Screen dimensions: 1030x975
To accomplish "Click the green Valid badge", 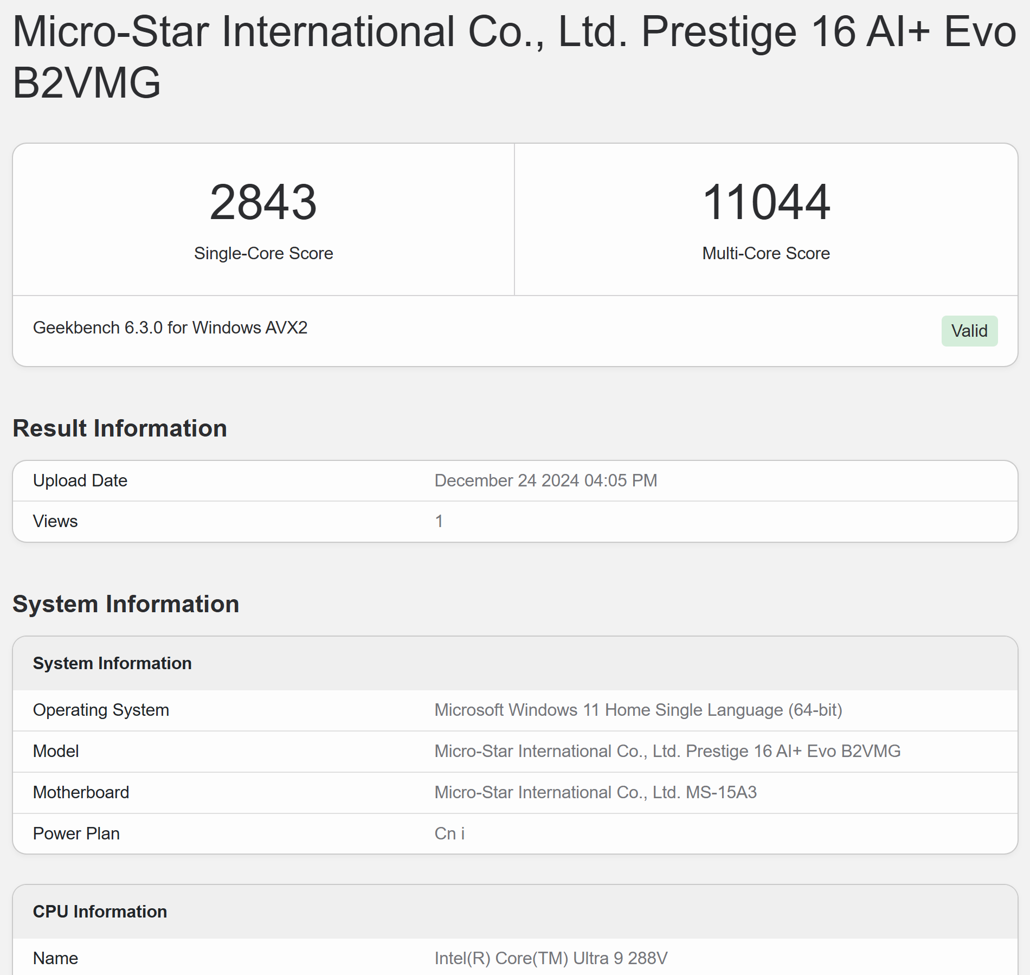I will (969, 331).
